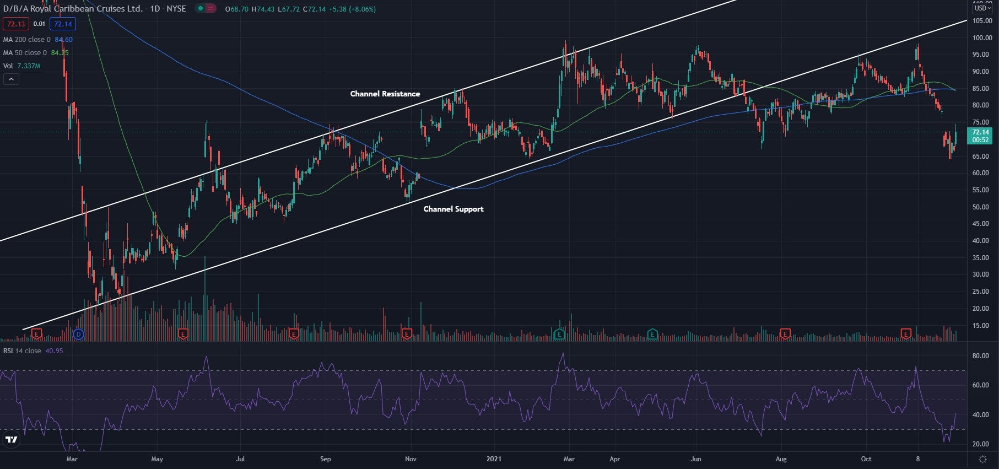Select the MA 200 close indicator legend
This screenshot has height=469, width=999.
(x=38, y=40)
